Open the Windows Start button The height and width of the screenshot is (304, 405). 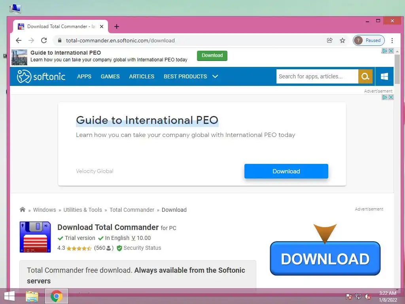(9, 296)
